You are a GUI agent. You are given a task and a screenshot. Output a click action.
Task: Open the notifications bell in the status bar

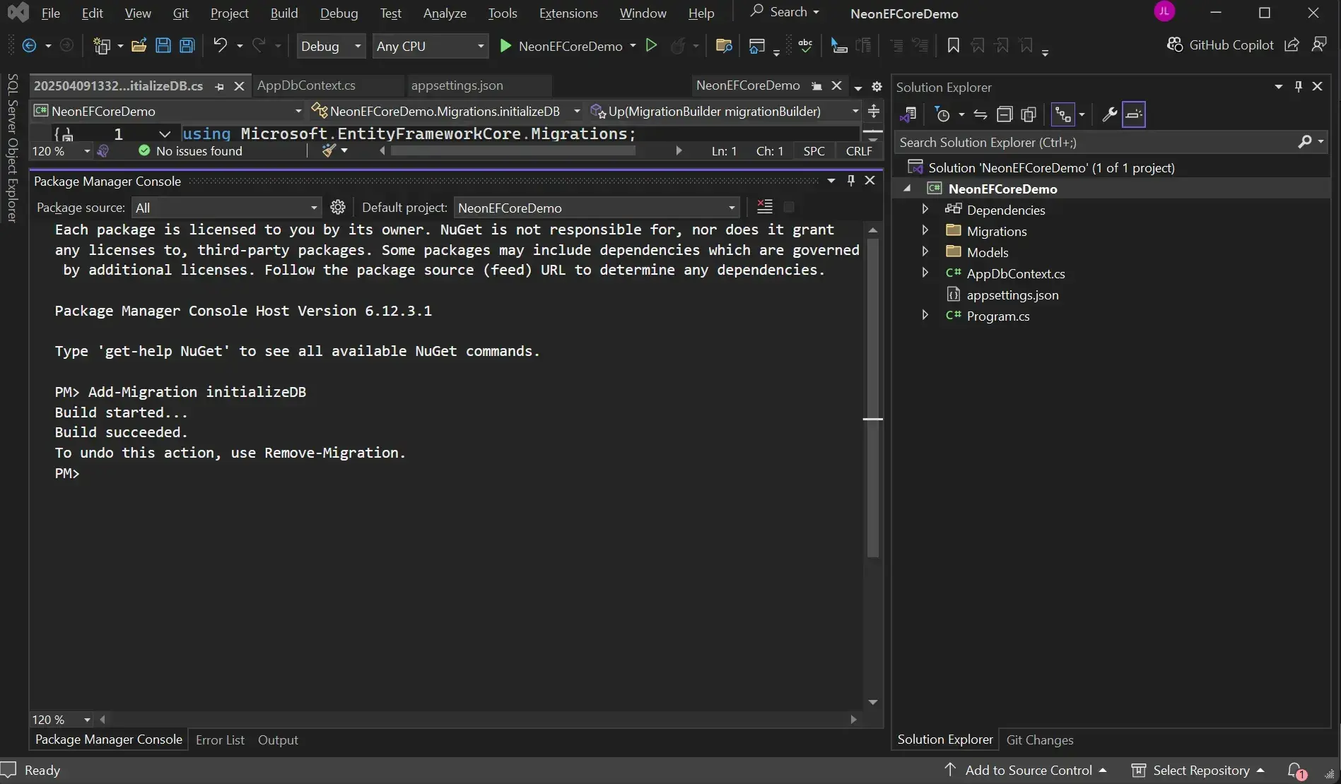tap(1296, 771)
